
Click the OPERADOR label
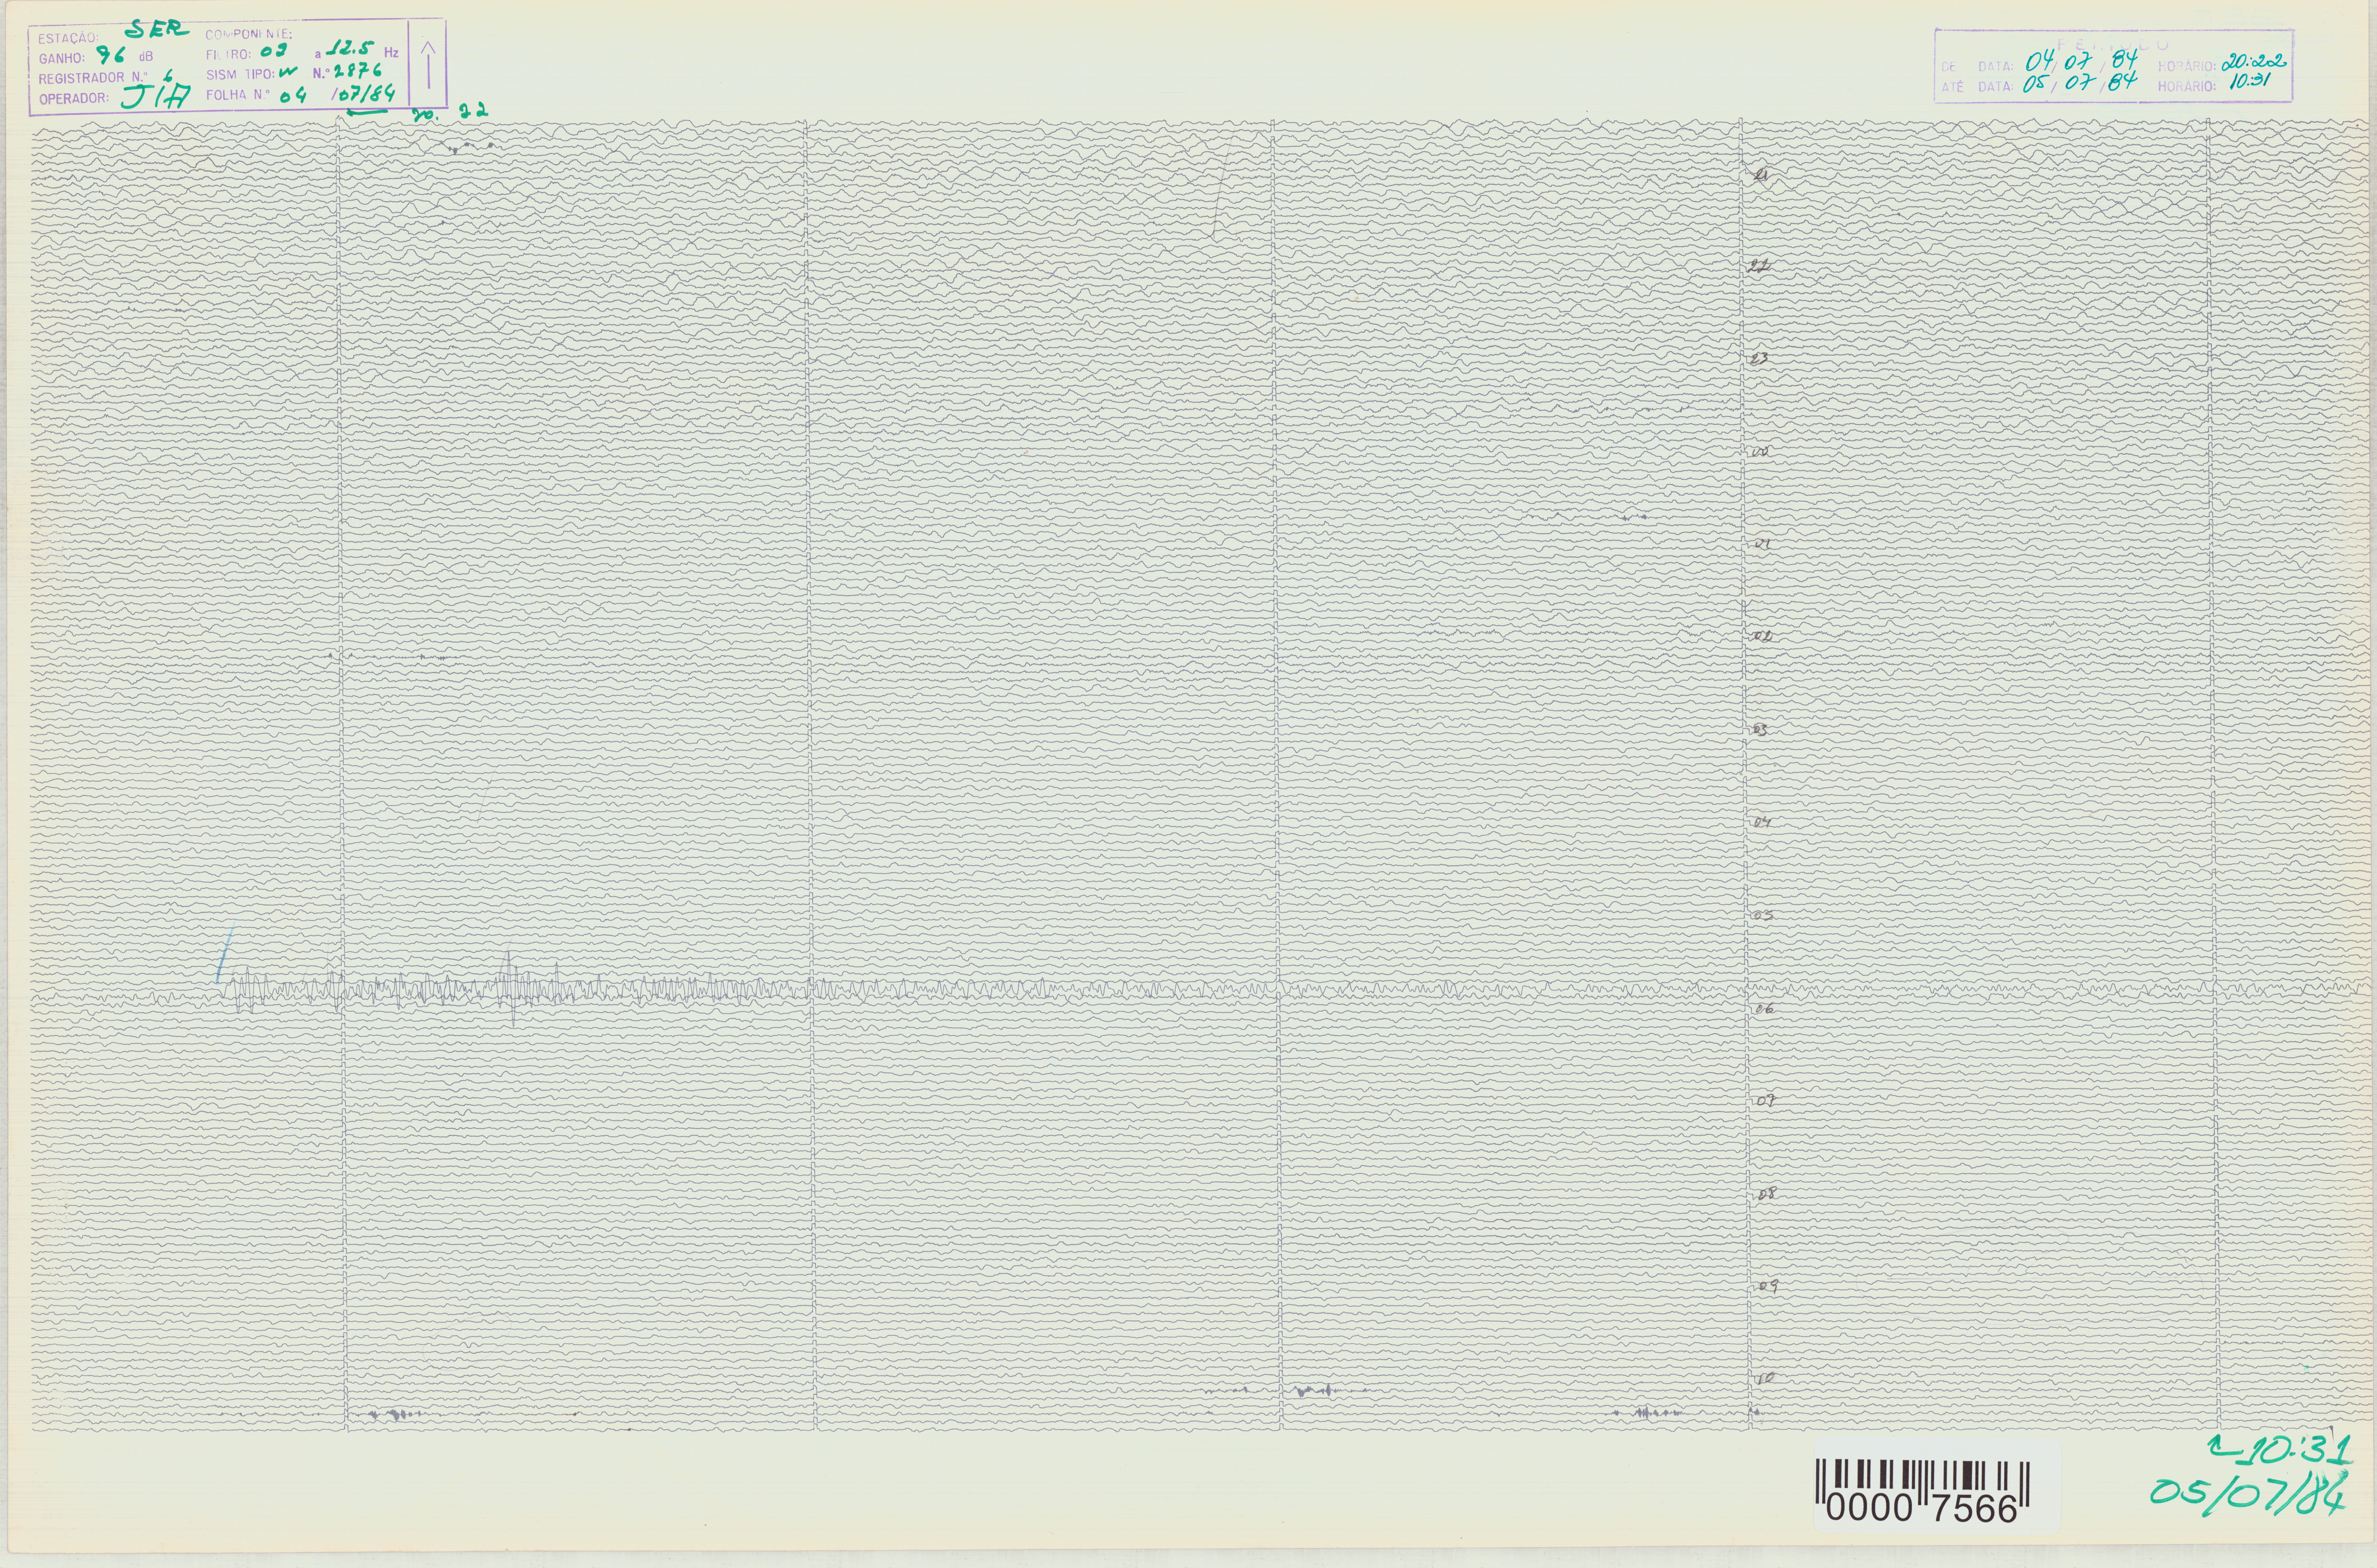73,98
